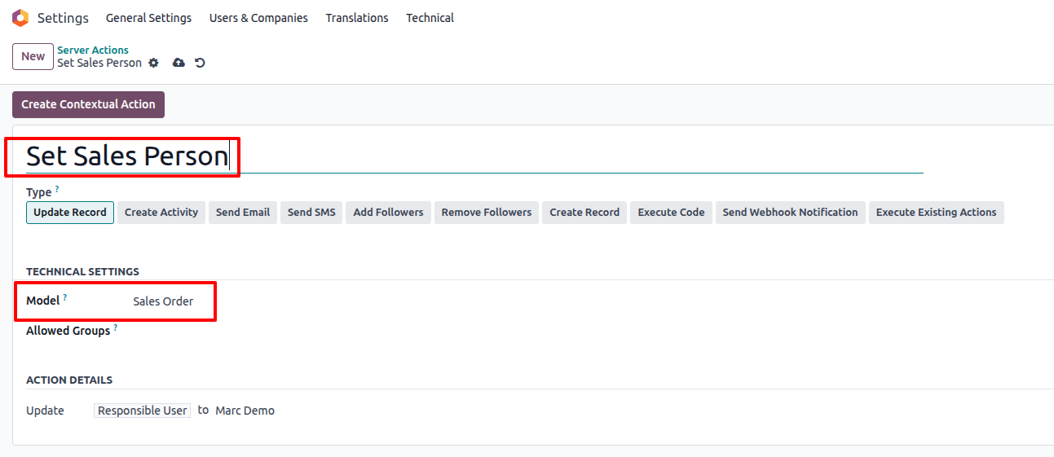Choose the Execute Code type option

click(671, 213)
